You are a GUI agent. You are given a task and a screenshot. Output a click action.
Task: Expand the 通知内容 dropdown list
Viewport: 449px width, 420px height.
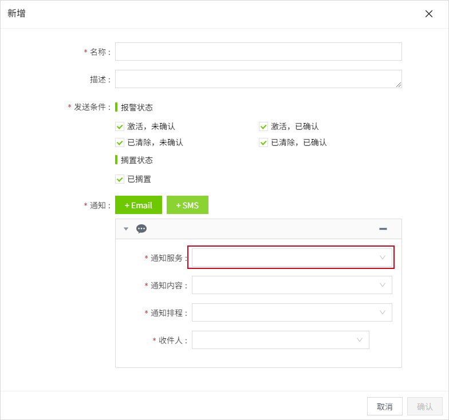[292, 285]
